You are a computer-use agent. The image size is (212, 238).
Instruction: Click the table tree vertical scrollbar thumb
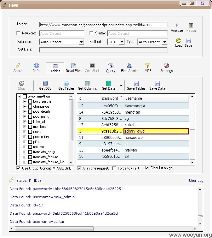pyautogui.click(x=71, y=120)
